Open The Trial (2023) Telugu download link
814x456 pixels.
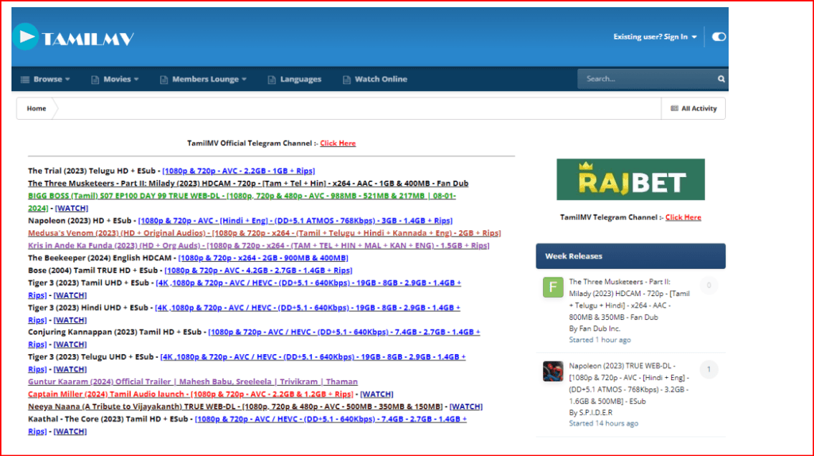(239, 171)
